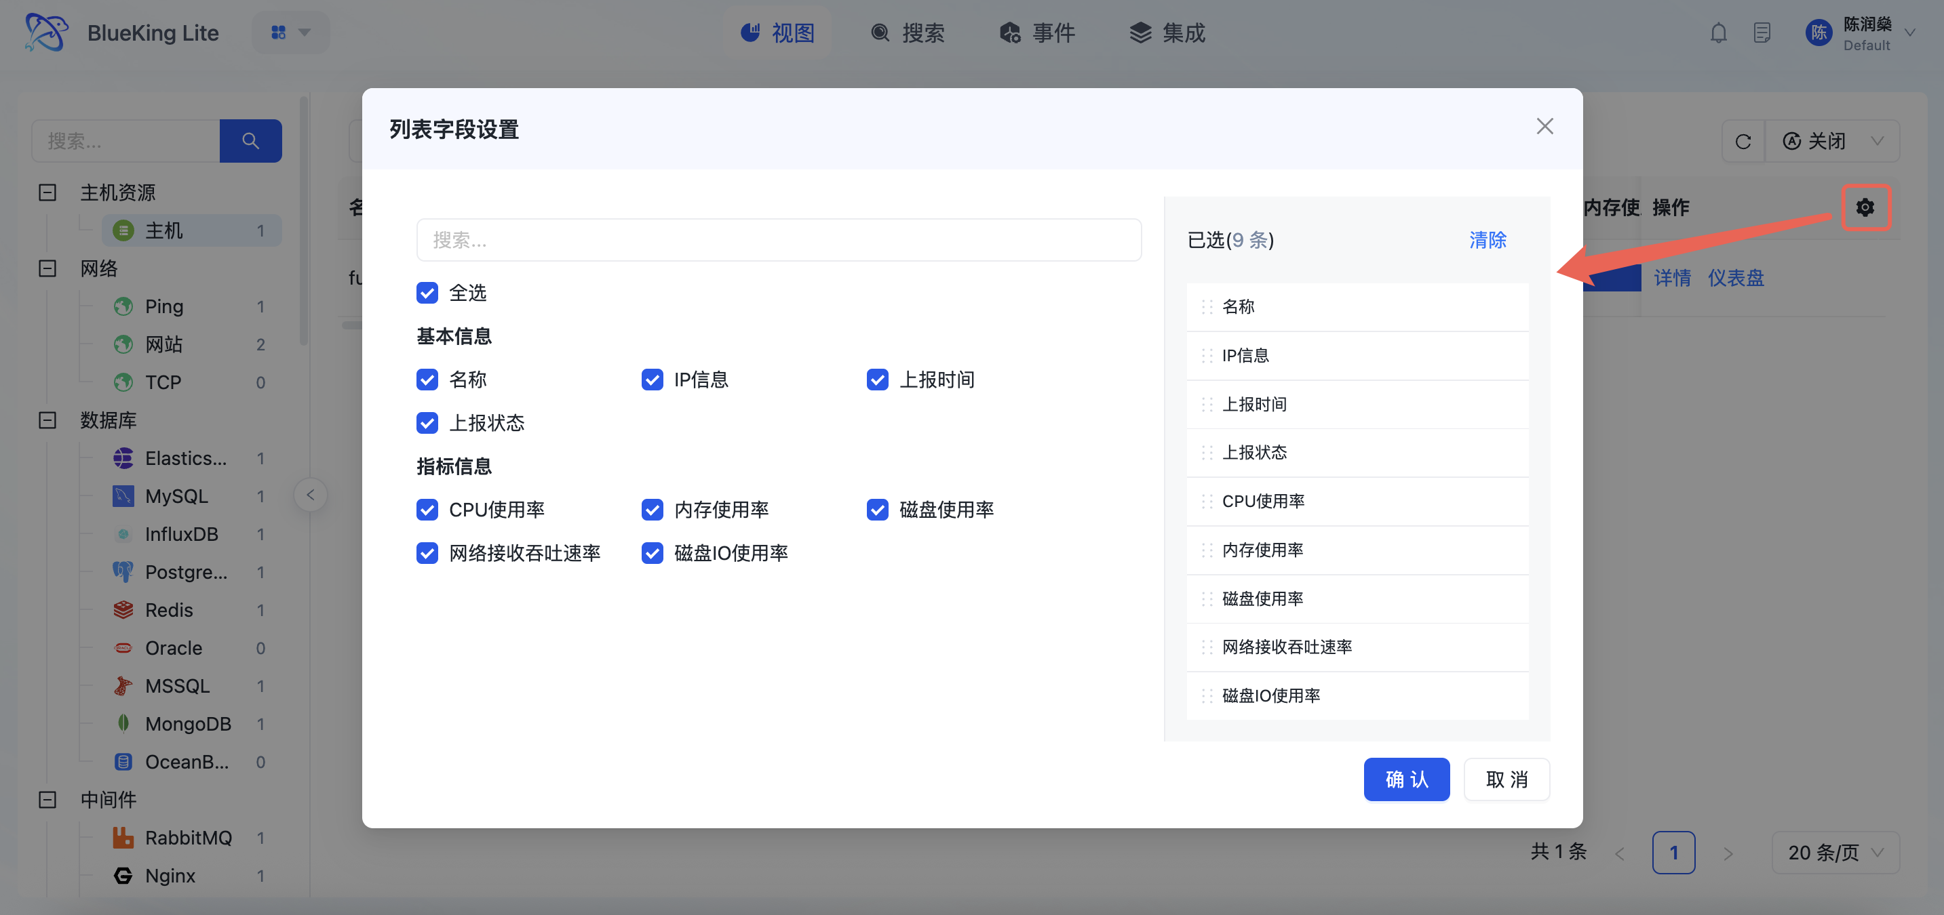Click the BlueKing Lite logo icon
The height and width of the screenshot is (915, 1944).
coord(46,33)
